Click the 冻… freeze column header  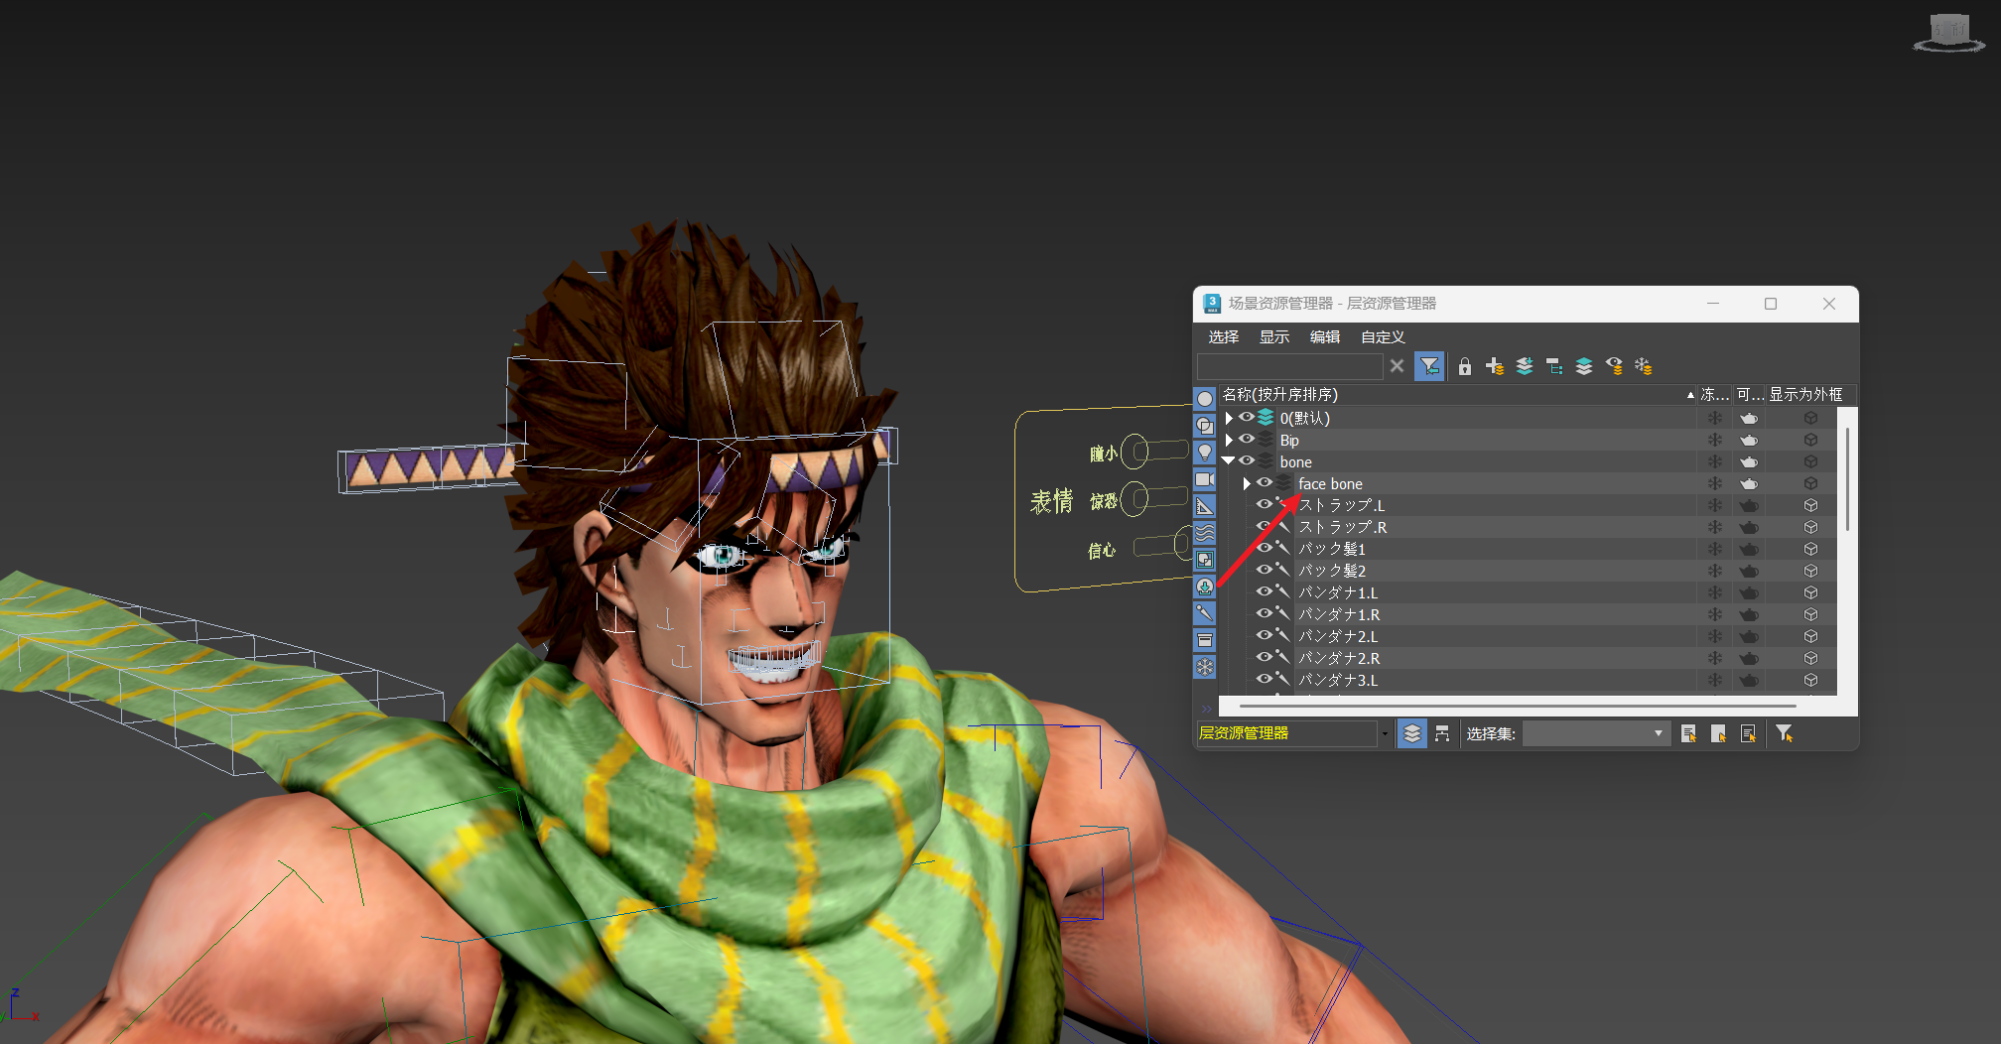1715,394
